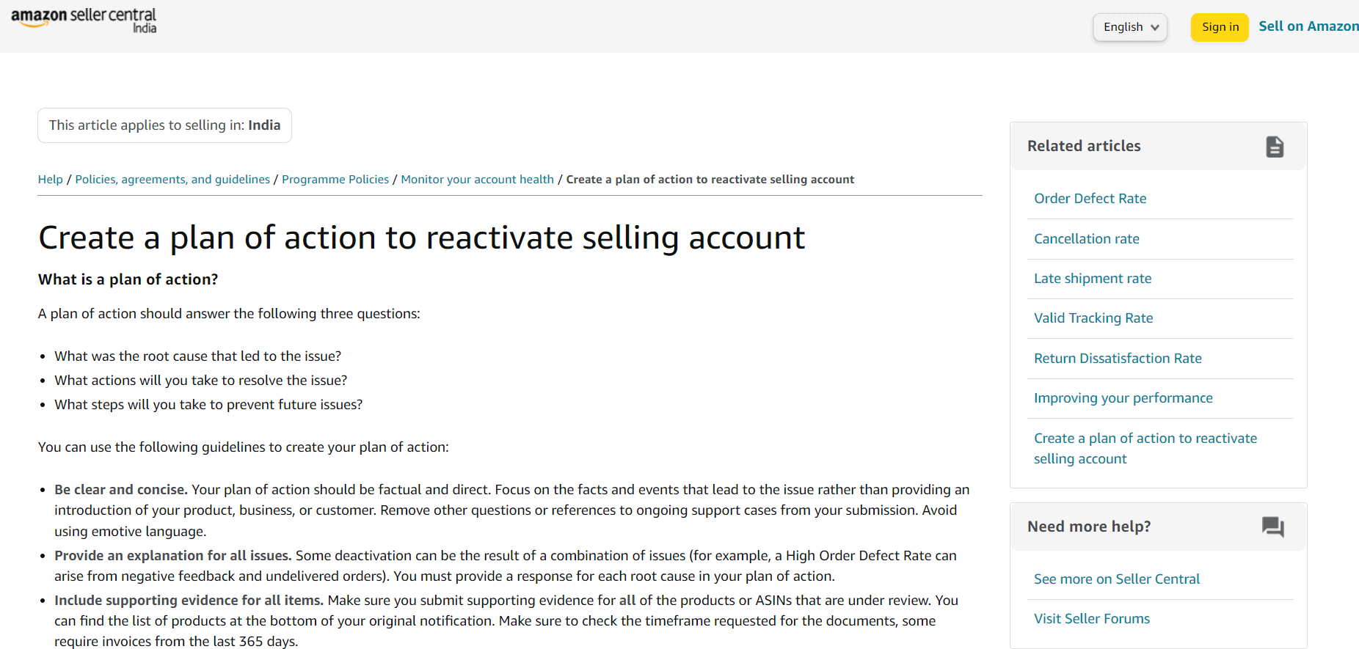Screen dimensions: 1359x649
Task: Click the Related articles document icon
Action: click(x=1275, y=147)
